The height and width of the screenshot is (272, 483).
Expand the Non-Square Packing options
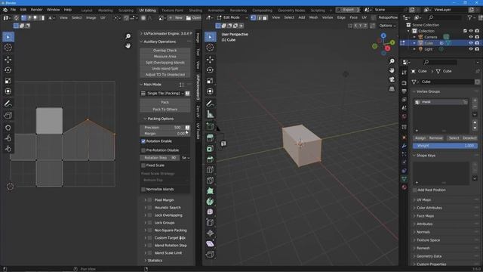[146, 230]
